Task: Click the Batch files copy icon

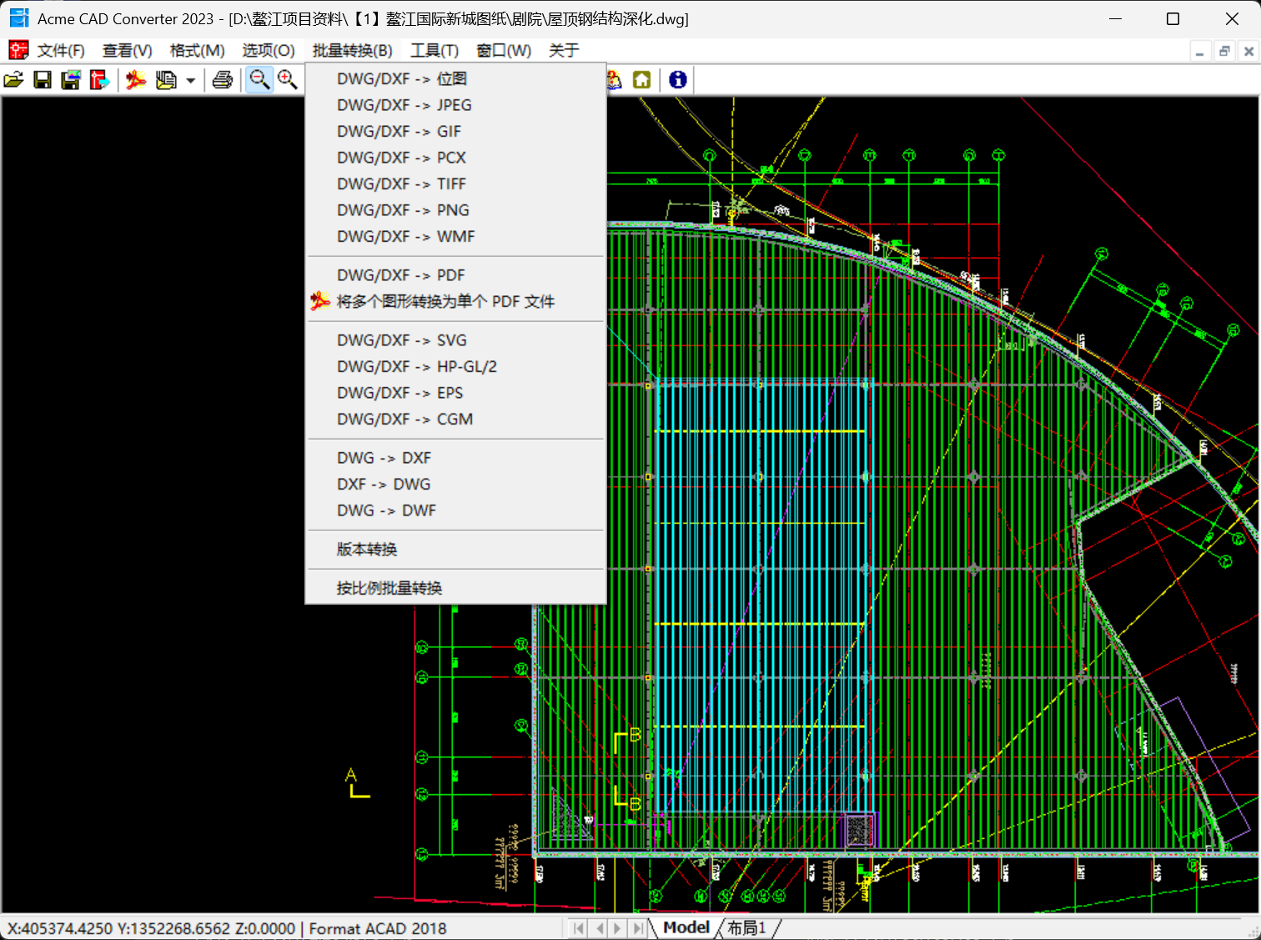Action: (x=166, y=80)
